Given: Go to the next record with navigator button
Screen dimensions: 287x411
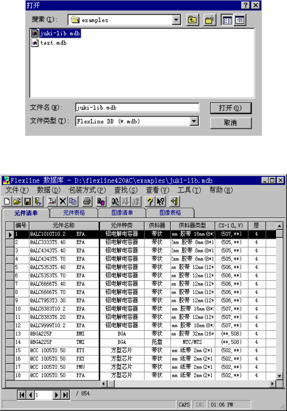Looking at the screenshot, I should pyautogui.click(x=56, y=395).
